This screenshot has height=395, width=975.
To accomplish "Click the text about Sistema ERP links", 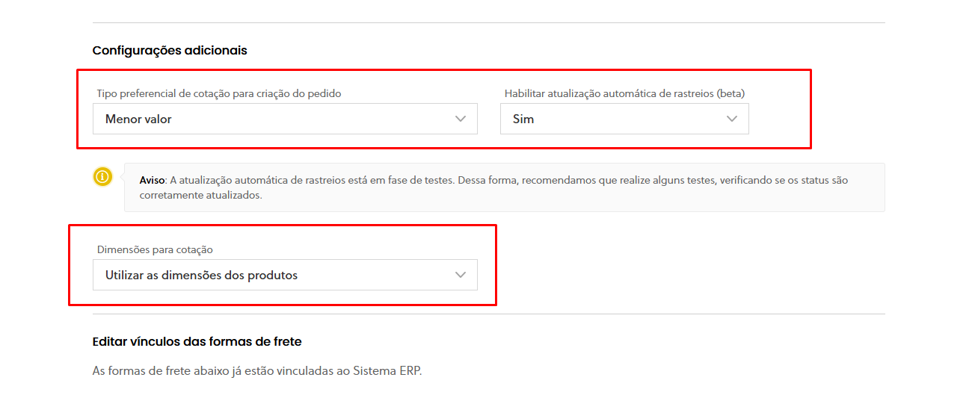I will tap(257, 370).
